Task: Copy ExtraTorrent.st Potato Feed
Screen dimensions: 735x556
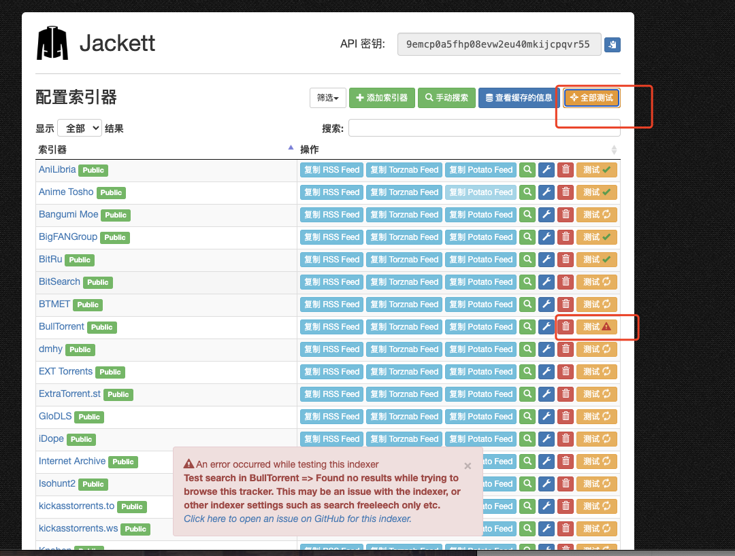Action: coord(481,394)
